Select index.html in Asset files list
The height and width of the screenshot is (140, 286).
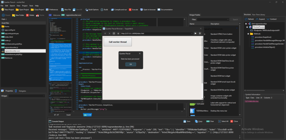pos(9,37)
